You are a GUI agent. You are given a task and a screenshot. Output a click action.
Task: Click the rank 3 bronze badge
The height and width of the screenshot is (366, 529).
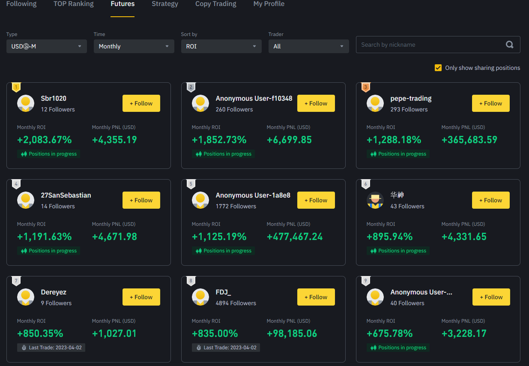click(x=365, y=87)
